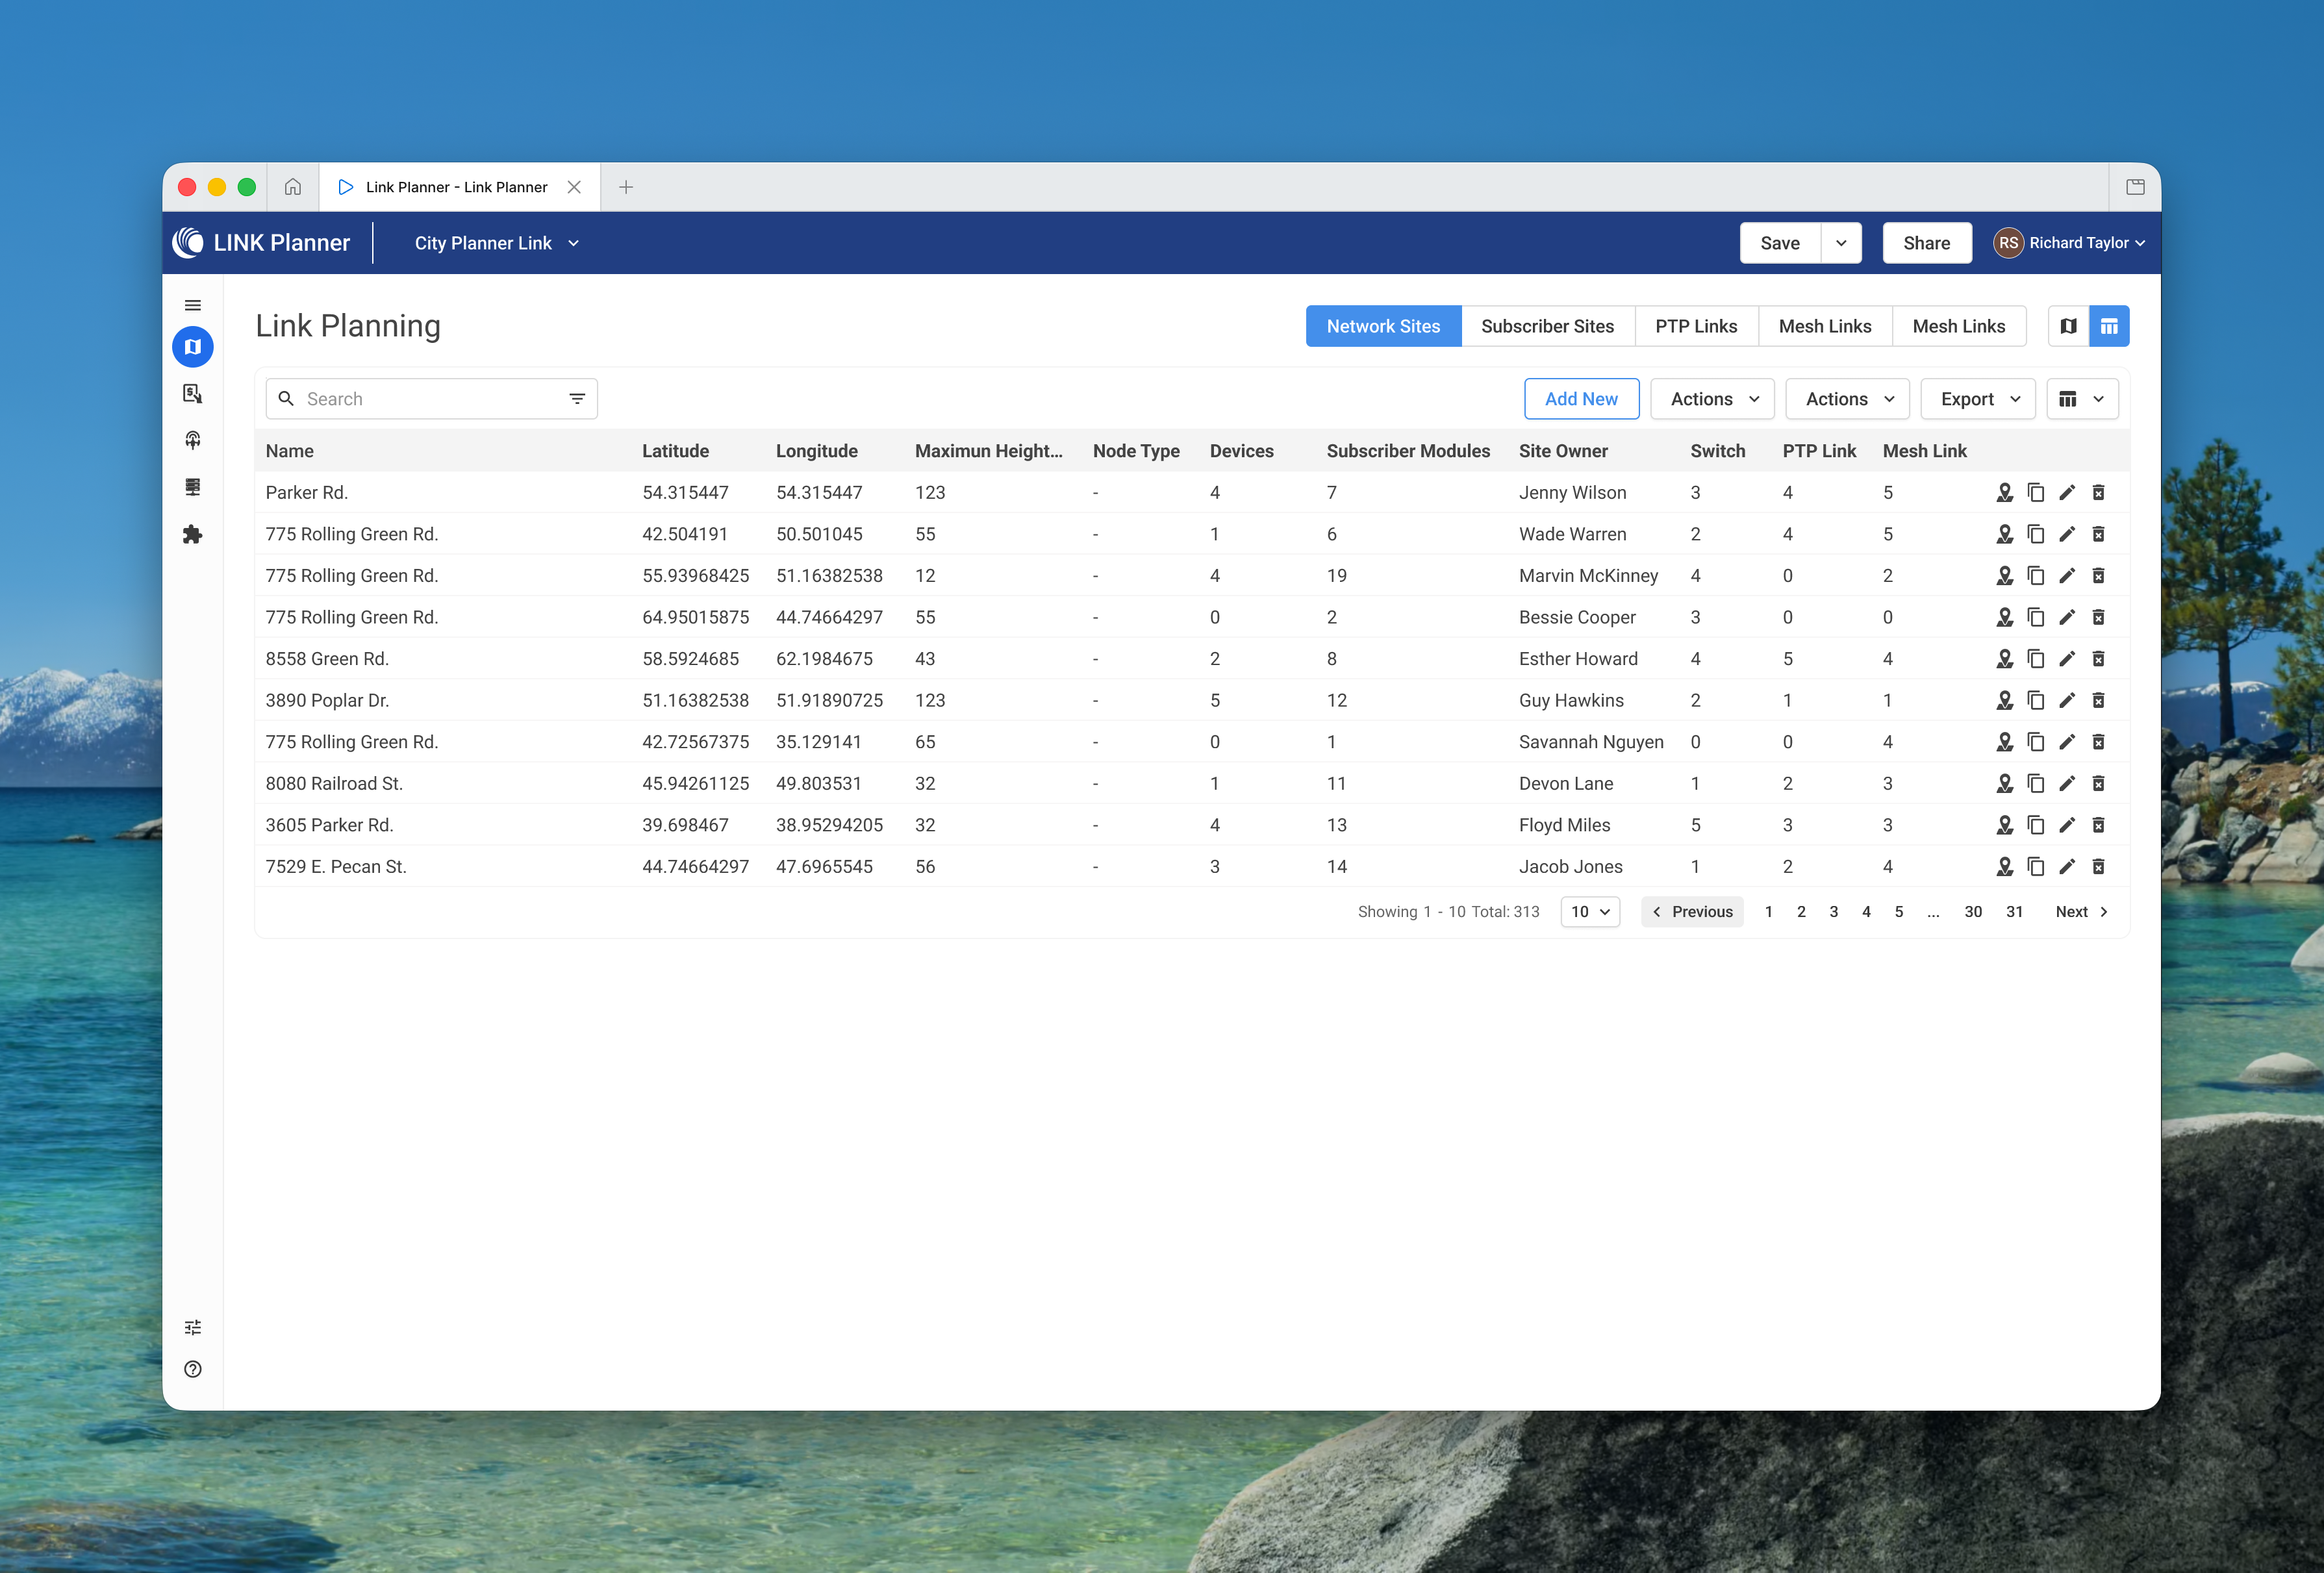
Task: Sort by Devices column header
Action: click(x=1241, y=451)
